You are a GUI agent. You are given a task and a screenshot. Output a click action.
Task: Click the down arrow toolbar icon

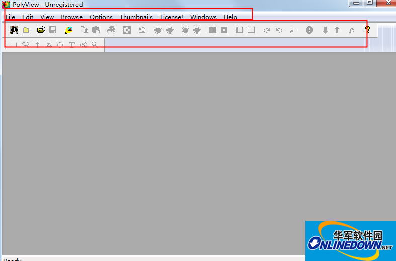point(325,30)
